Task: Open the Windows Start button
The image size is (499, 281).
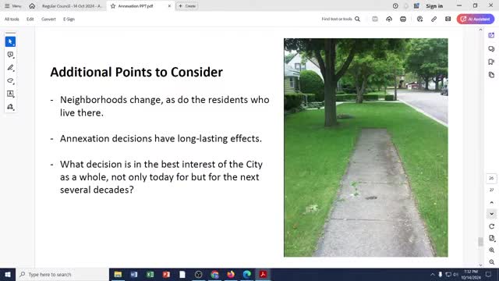Action: (8, 274)
